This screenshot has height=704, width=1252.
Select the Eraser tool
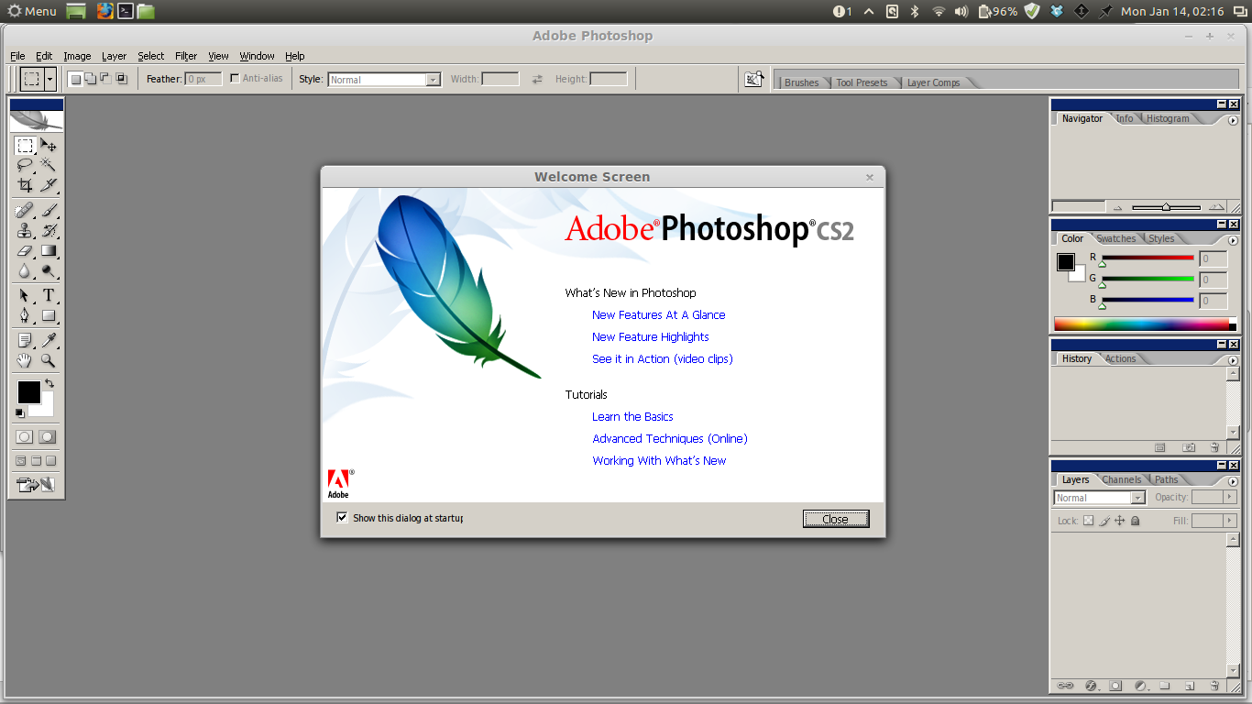pos(26,250)
